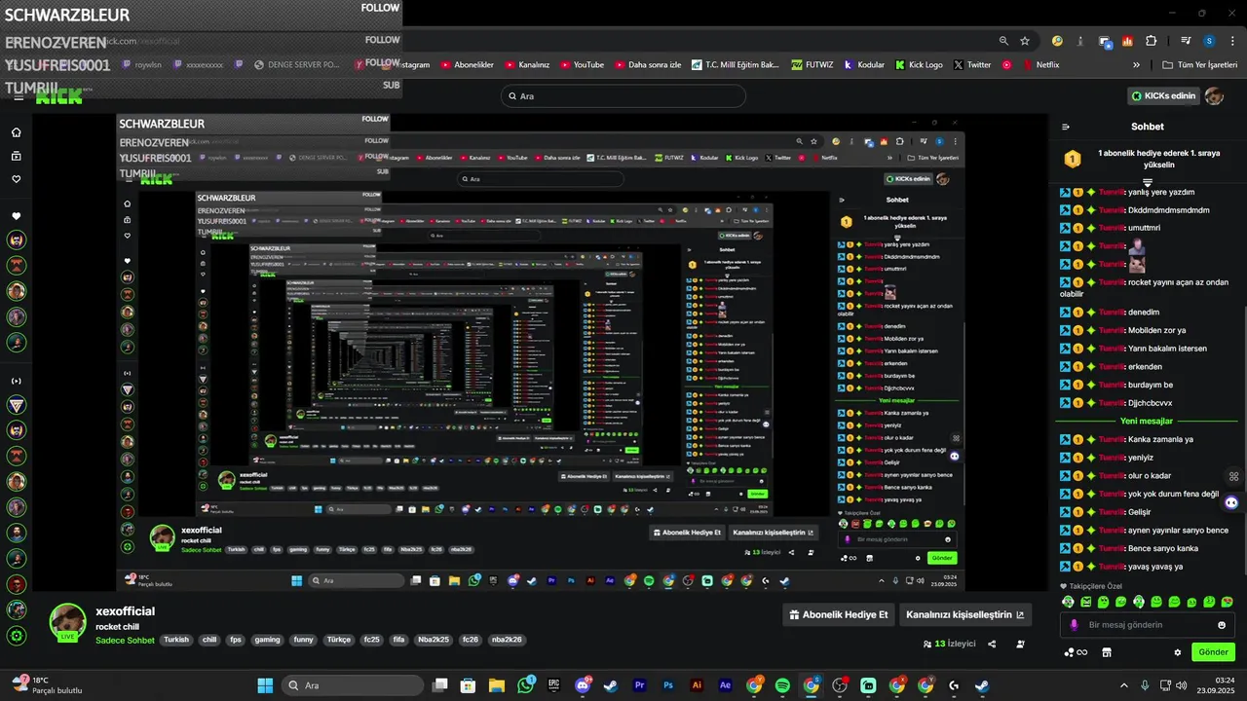Viewport: 1247px width, 701px height.
Task: Click the user icon beside the share icon
Action: [1020, 644]
